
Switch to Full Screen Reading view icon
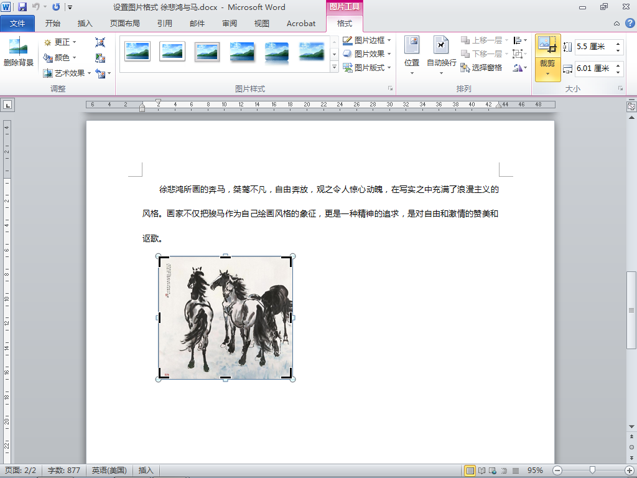pyautogui.click(x=481, y=471)
